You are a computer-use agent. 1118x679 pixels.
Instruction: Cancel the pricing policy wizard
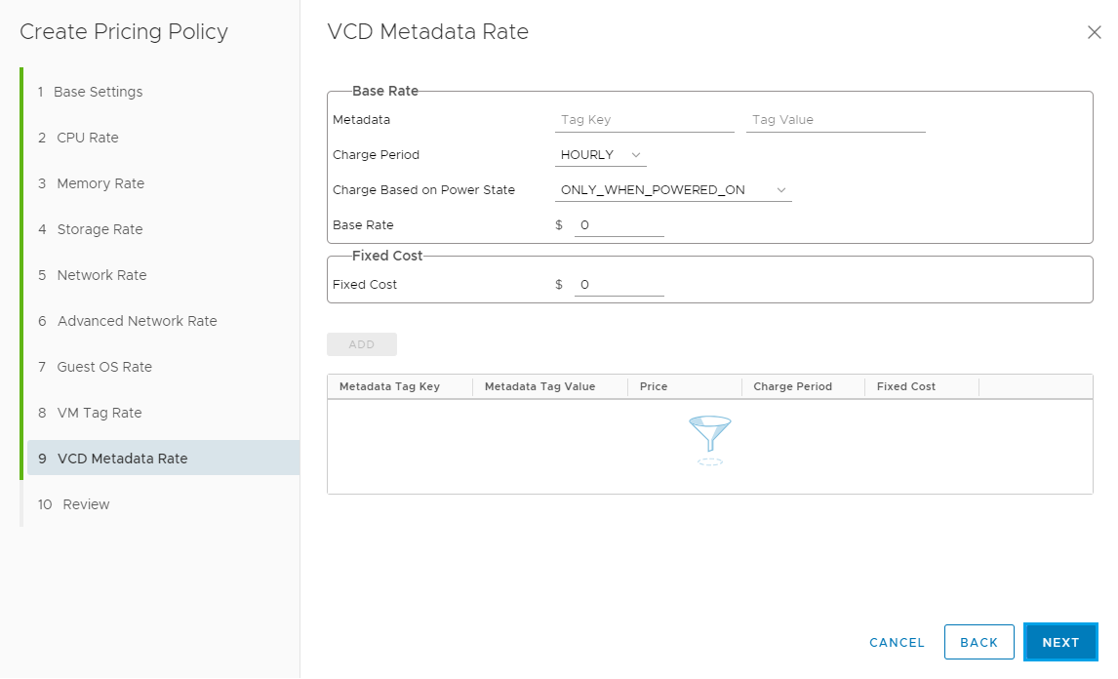pyautogui.click(x=897, y=642)
